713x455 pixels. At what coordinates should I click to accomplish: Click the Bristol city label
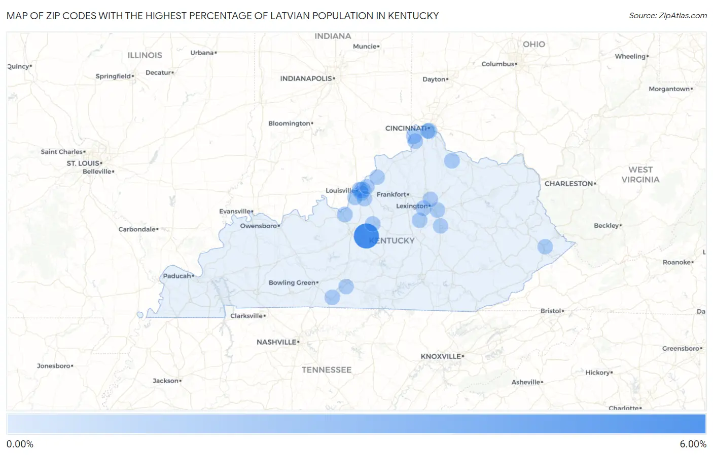point(551,311)
